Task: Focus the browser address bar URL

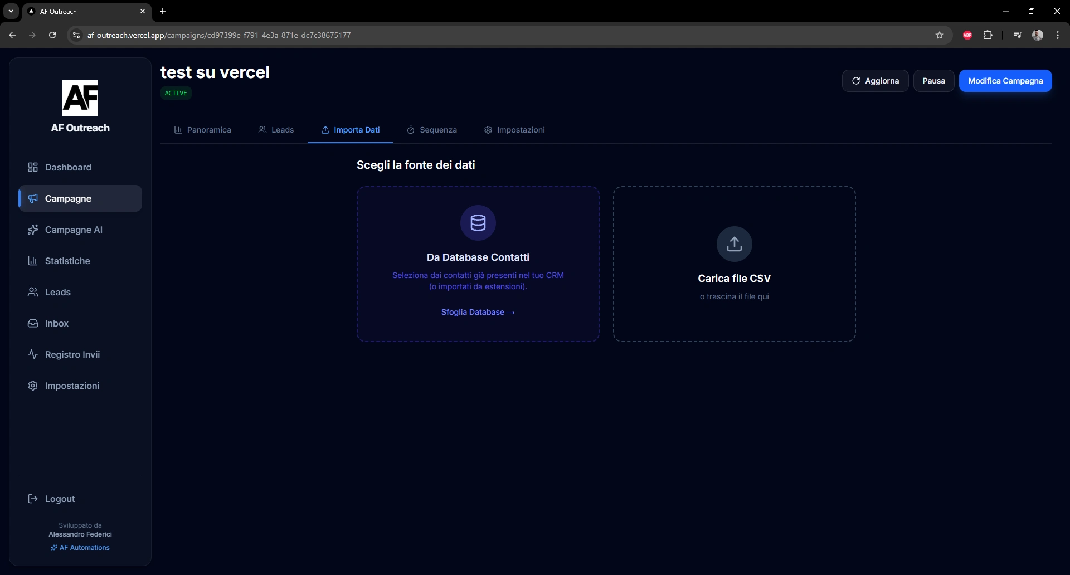Action: point(219,35)
